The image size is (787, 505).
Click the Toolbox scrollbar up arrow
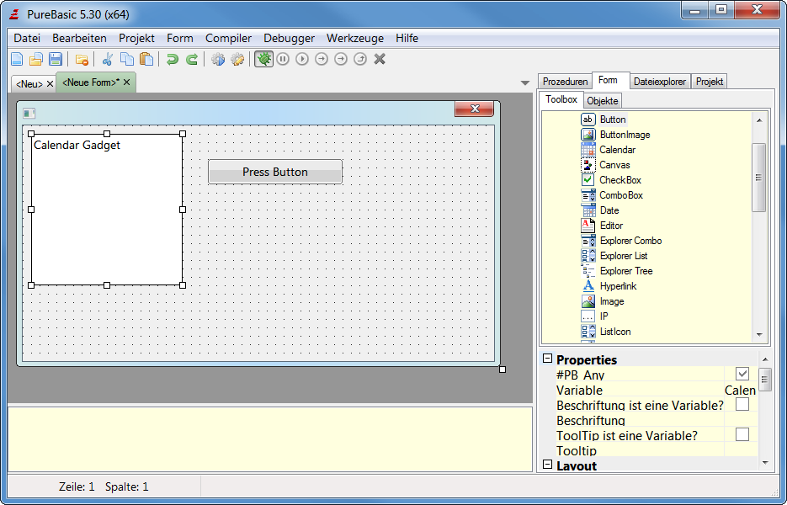click(759, 120)
